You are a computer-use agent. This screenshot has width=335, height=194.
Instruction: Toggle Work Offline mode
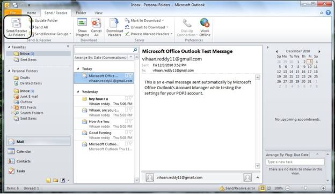(205, 28)
